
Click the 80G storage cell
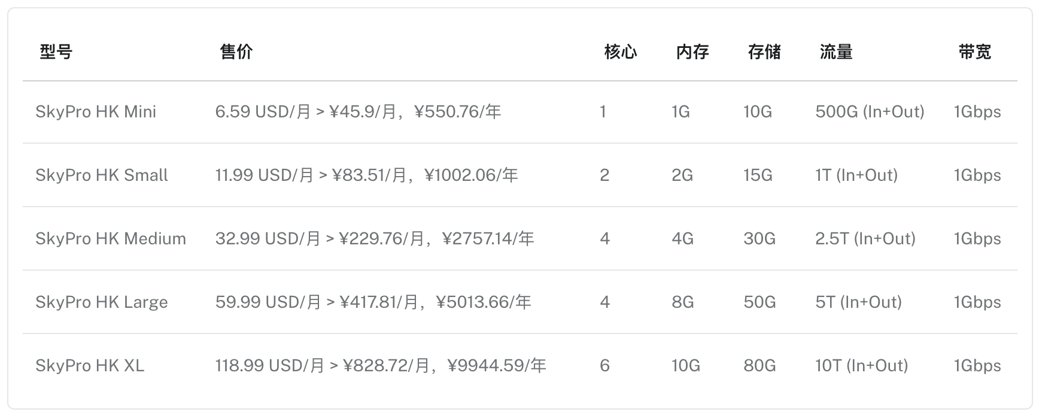point(759,366)
